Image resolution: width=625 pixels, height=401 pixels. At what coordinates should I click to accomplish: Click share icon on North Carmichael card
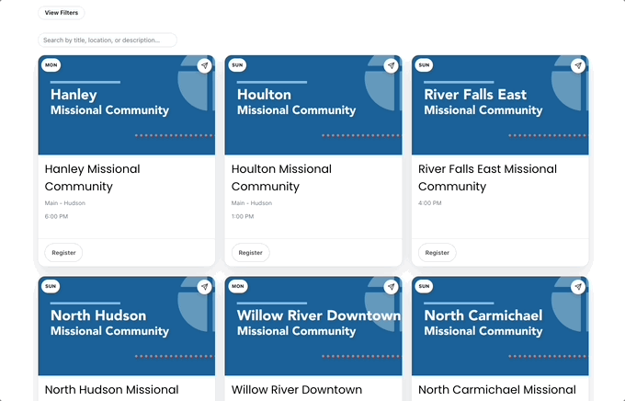click(x=577, y=287)
